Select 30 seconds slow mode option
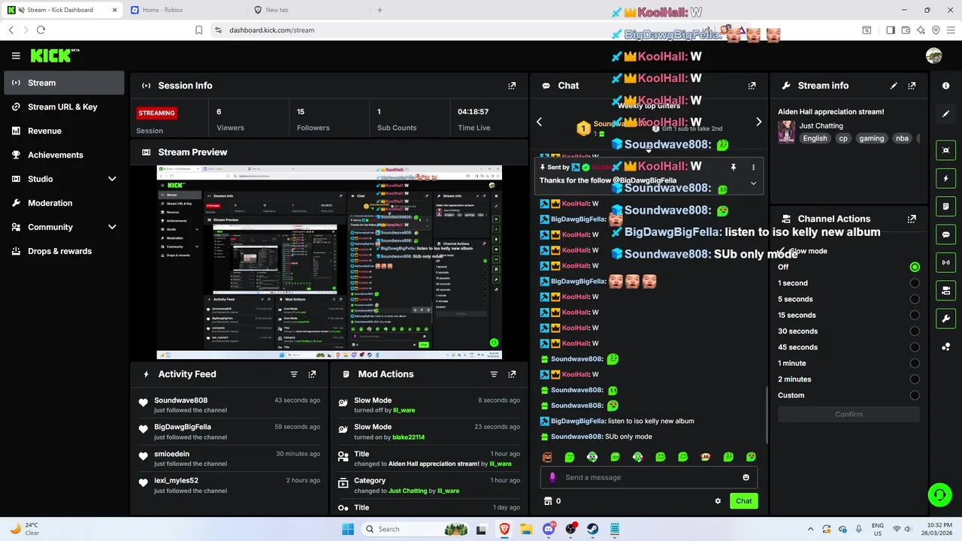This screenshot has width=962, height=541. click(x=915, y=331)
